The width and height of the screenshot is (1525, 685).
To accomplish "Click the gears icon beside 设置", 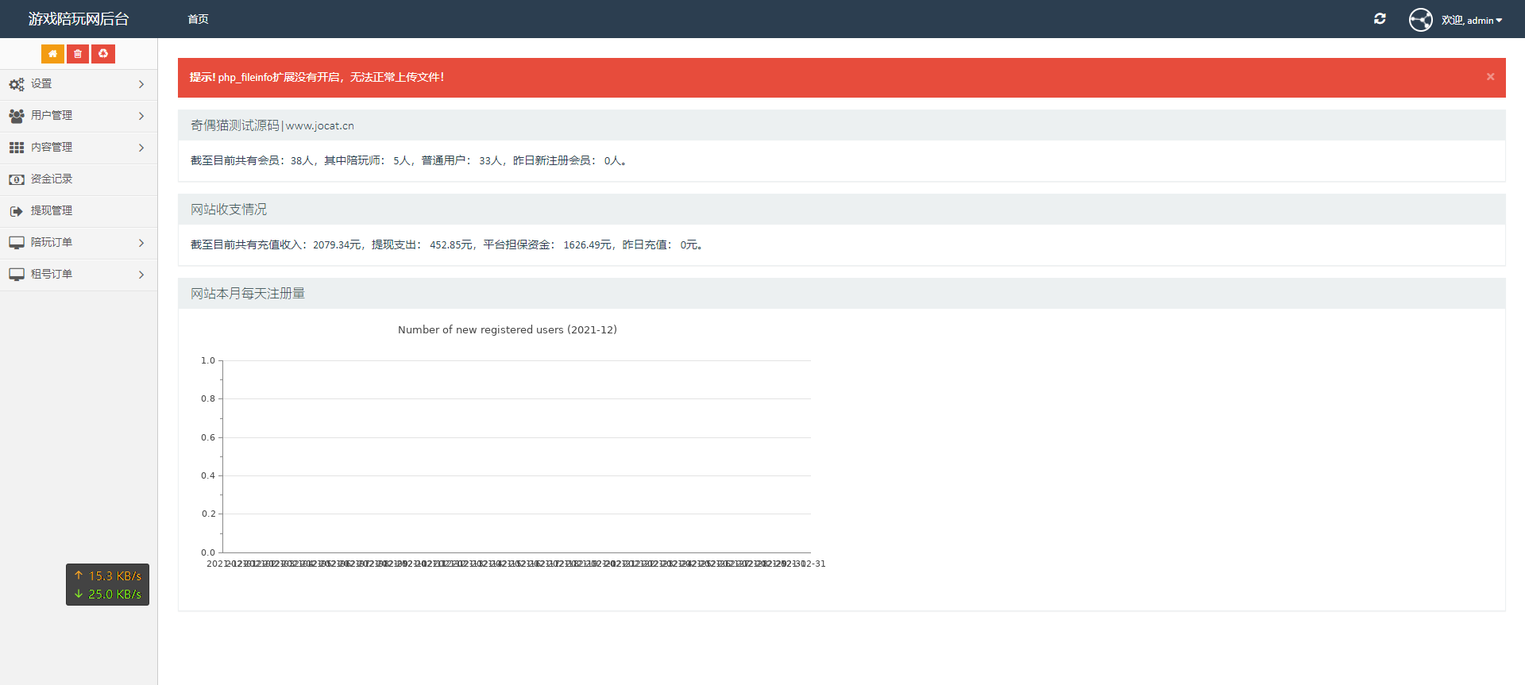I will [17, 84].
